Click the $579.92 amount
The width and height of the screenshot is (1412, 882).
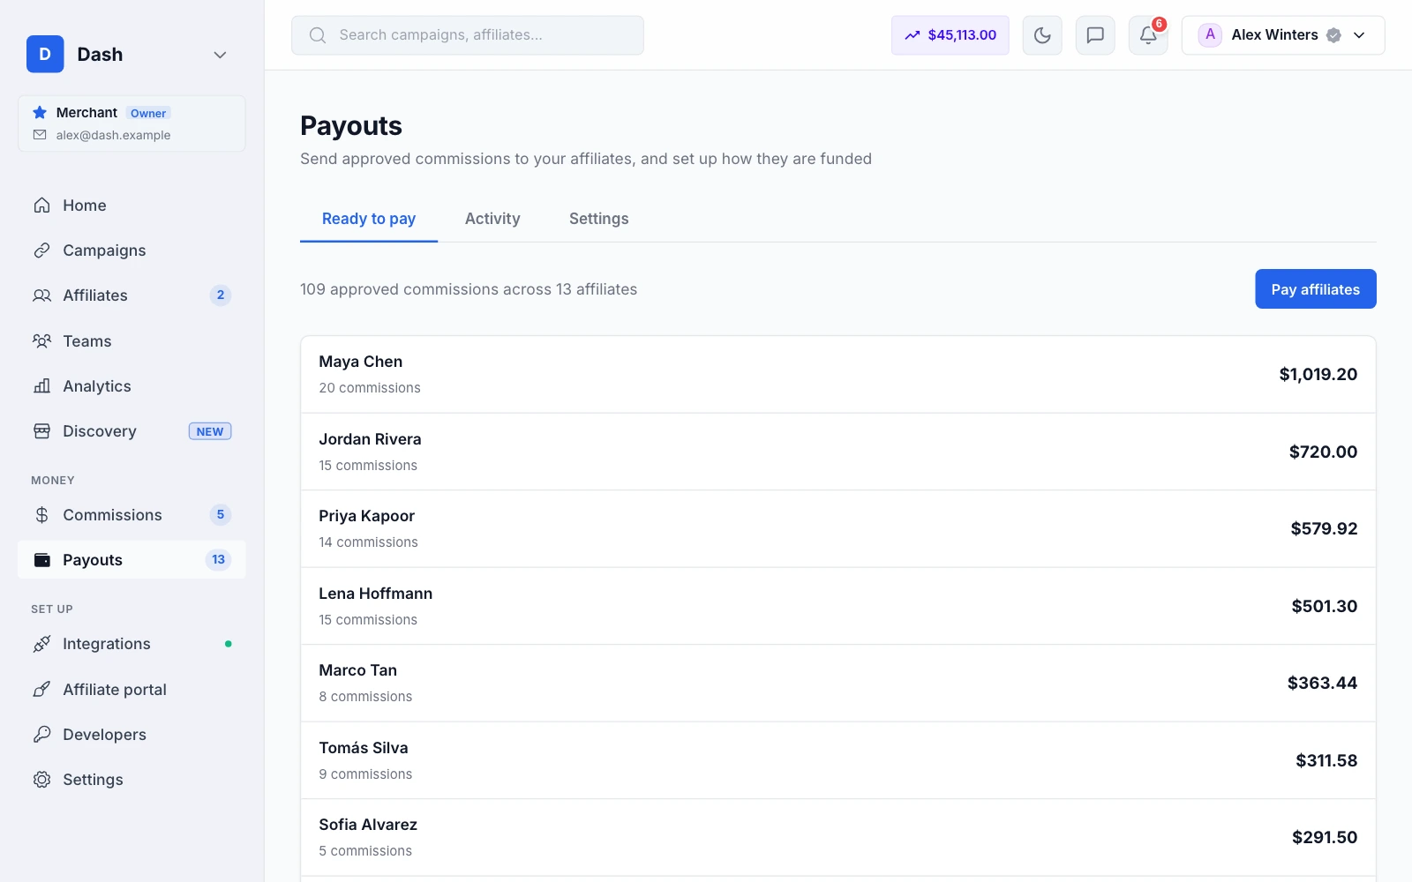(x=1324, y=528)
